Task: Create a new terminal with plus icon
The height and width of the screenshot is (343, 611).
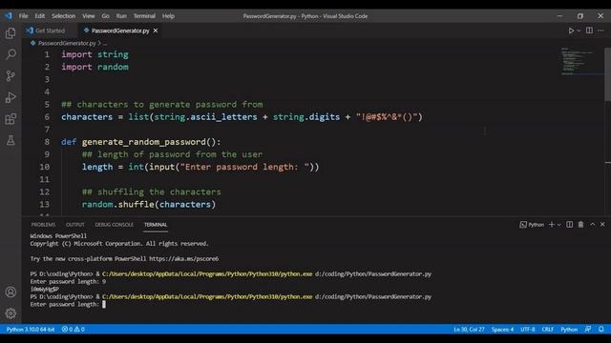Action: [552, 225]
